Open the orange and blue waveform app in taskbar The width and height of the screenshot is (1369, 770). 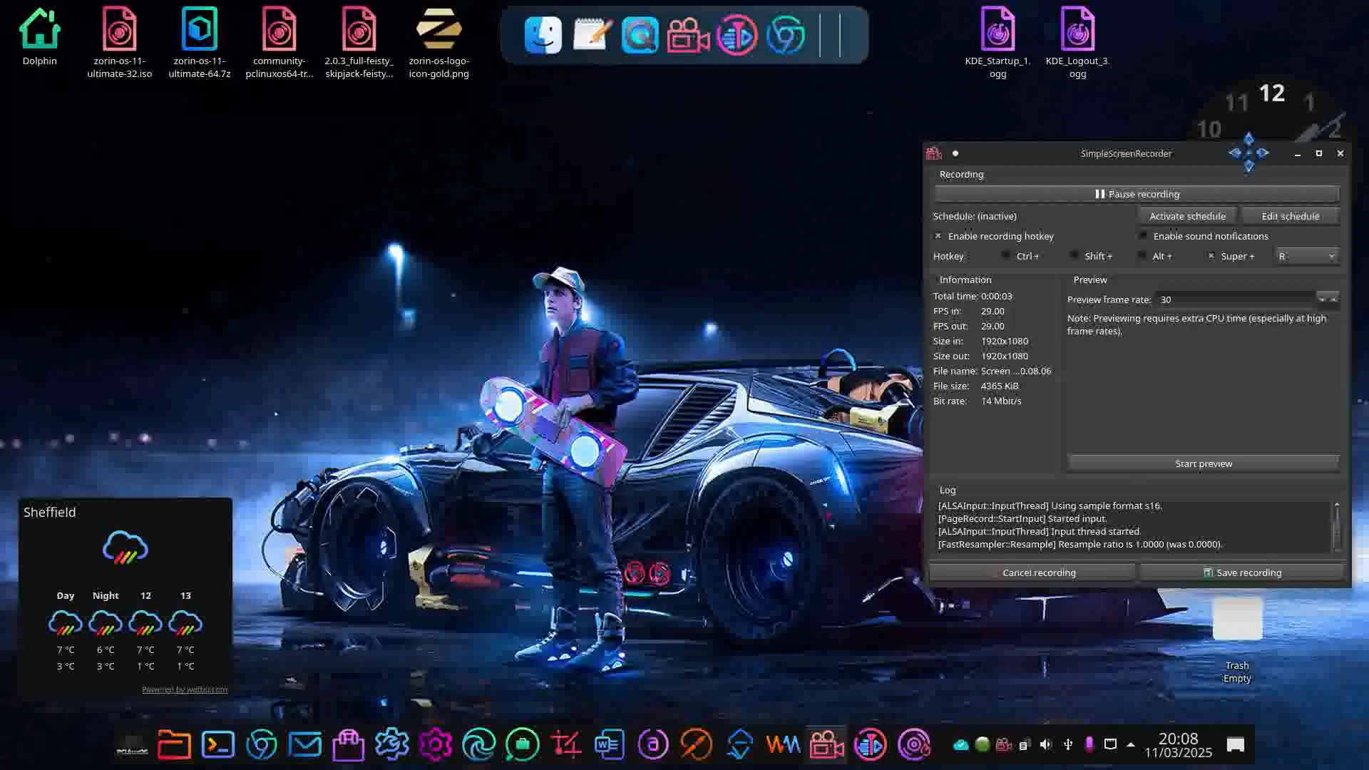(x=784, y=745)
